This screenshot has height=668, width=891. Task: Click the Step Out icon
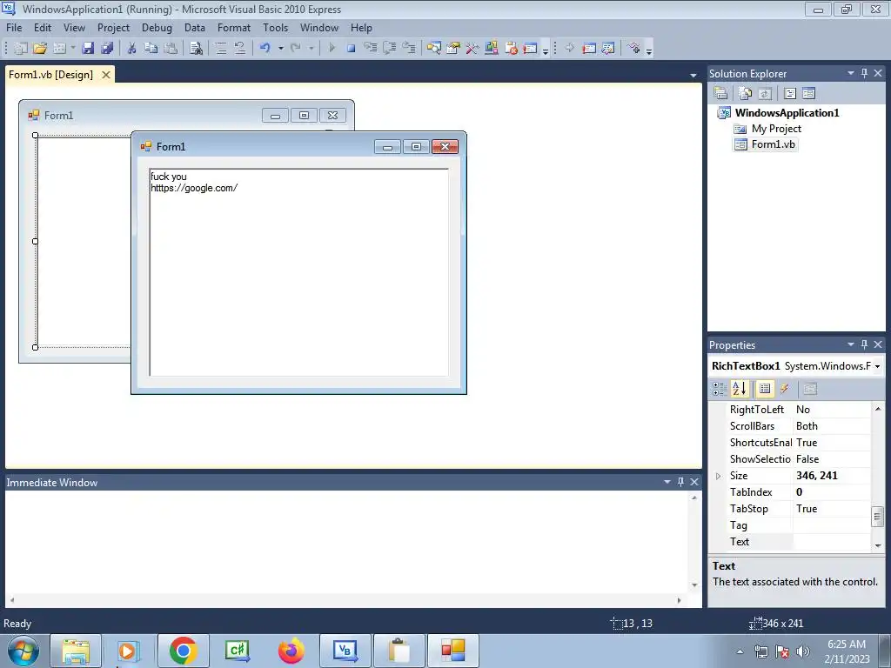click(x=409, y=49)
